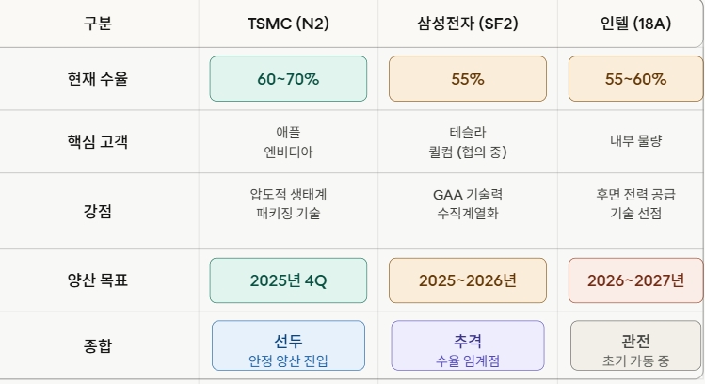Click the 핵심 고객 row label
Viewport: 705px width, 384px height.
pos(98,141)
